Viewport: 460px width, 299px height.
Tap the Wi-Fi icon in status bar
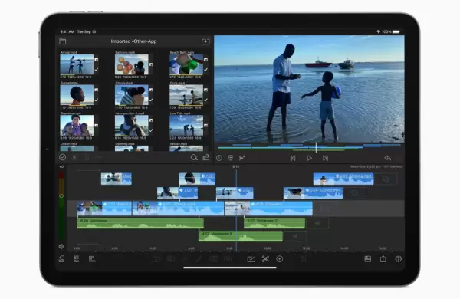click(x=379, y=31)
